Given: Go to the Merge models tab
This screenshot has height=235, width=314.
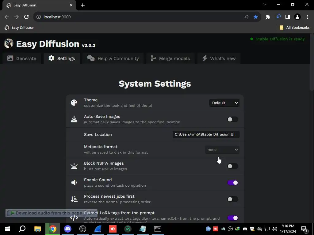Looking at the screenshot, I should (x=170, y=58).
